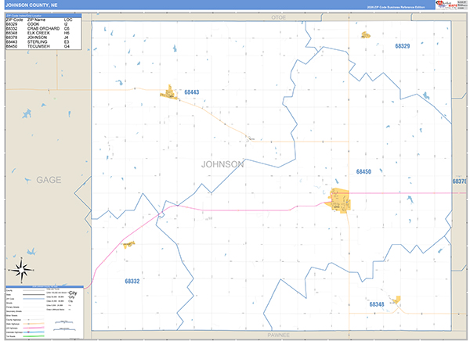Click the large City label in legend
Image resolution: width=470 pixels, height=341 pixels.
click(x=73, y=293)
